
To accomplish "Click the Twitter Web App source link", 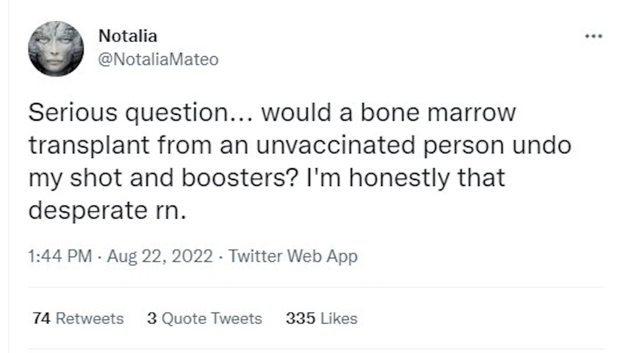I will (293, 256).
